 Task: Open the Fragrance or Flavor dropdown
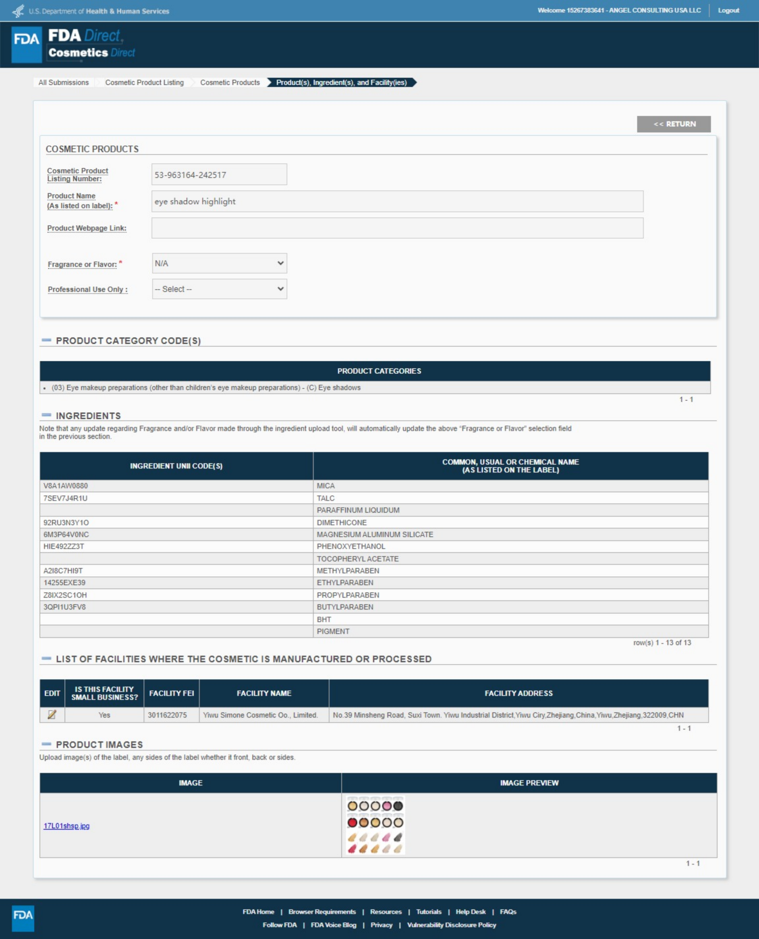[219, 263]
